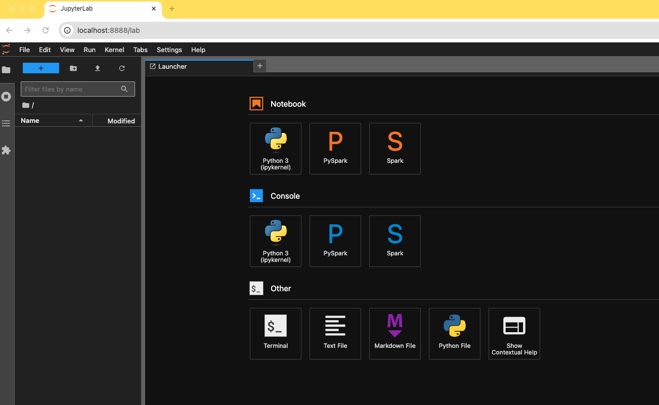659x405 pixels.
Task: Open the View menu
Action: tap(67, 50)
